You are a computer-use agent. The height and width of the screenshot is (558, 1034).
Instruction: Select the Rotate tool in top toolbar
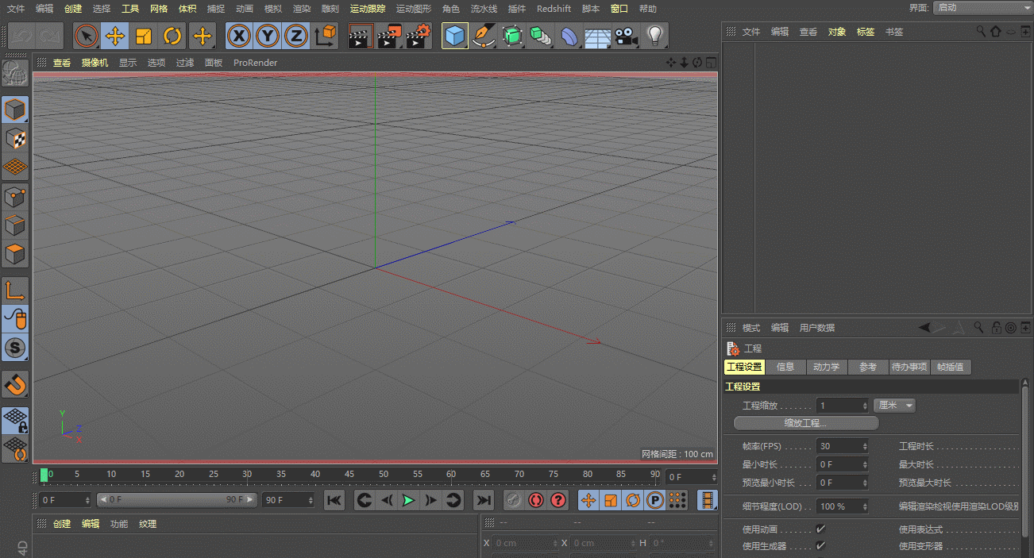tap(172, 37)
